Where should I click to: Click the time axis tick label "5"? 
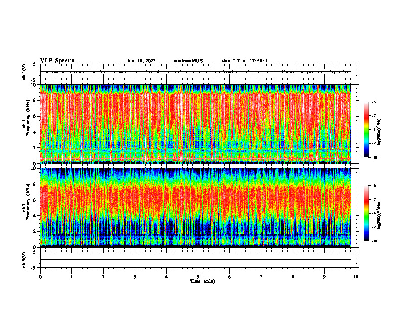198,277
